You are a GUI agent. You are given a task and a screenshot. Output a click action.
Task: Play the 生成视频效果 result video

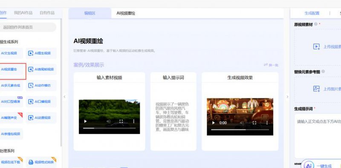(x=214, y=123)
